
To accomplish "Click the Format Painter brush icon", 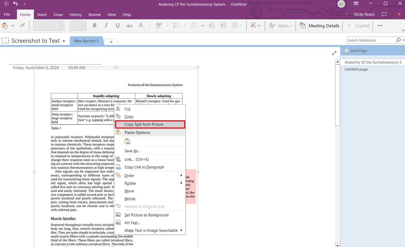I will pos(22,26).
